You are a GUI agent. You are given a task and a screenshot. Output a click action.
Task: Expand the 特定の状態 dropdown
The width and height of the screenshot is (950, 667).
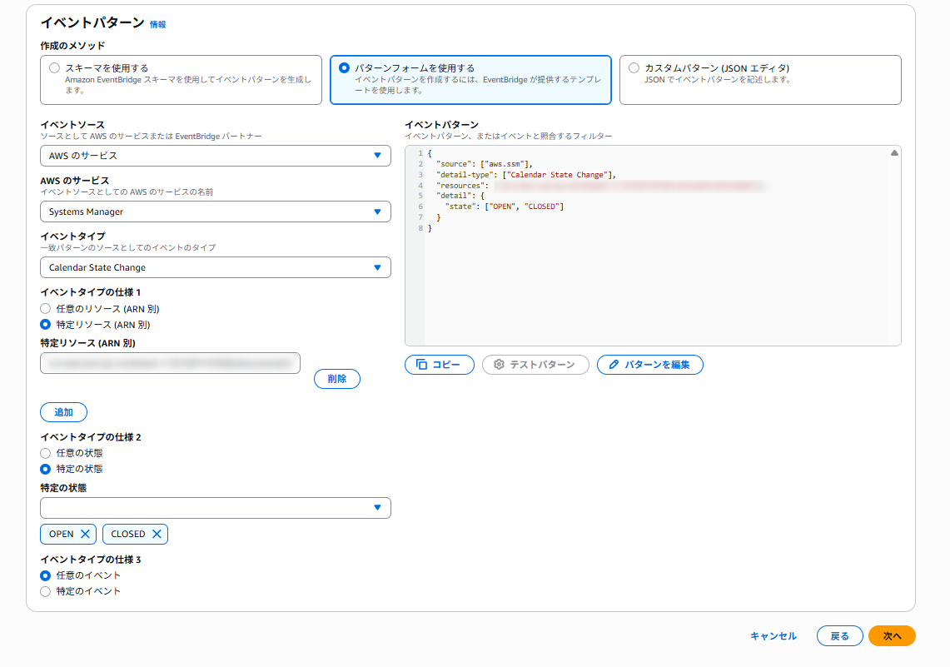215,508
